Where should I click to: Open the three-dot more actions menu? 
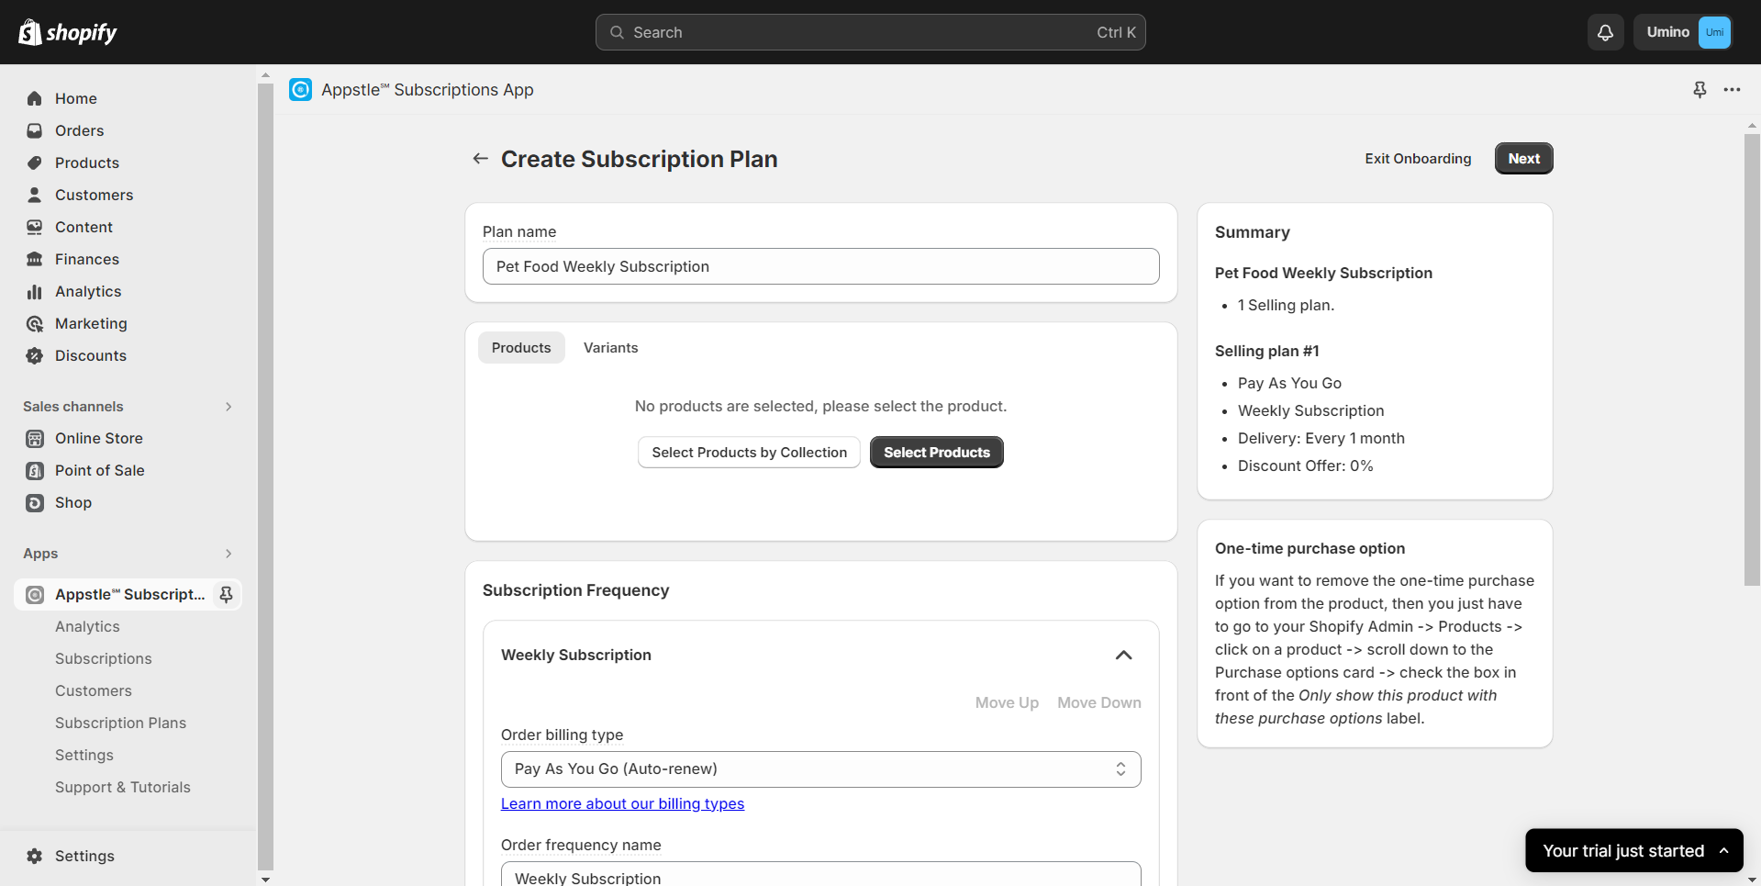pos(1732,90)
